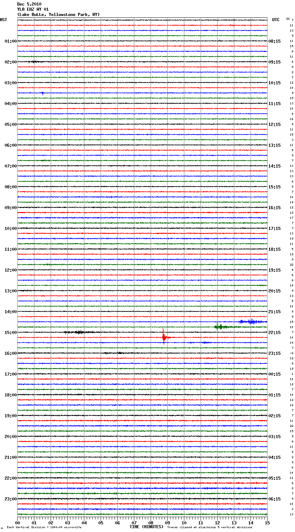The width and height of the screenshot is (295, 532).
Task: Click the "Each Vertical Division = 1600.00 microvolts" note
Action: (44, 527)
